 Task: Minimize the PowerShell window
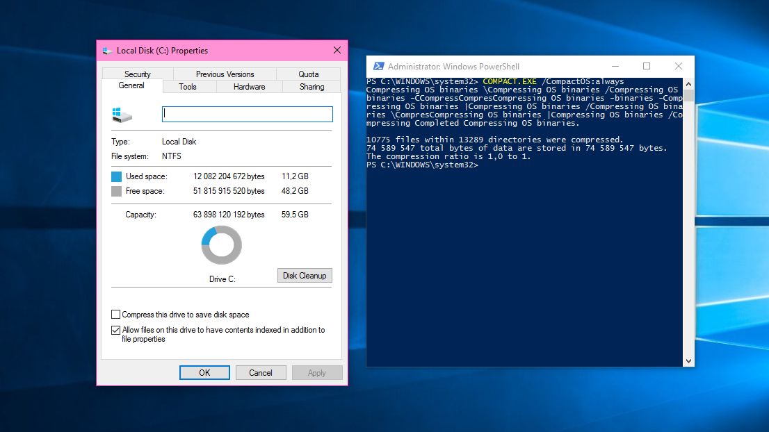(615, 66)
